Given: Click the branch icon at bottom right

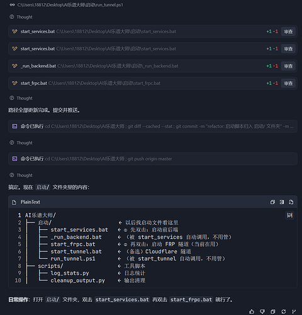Looking at the screenshot, I should point(294,311).
